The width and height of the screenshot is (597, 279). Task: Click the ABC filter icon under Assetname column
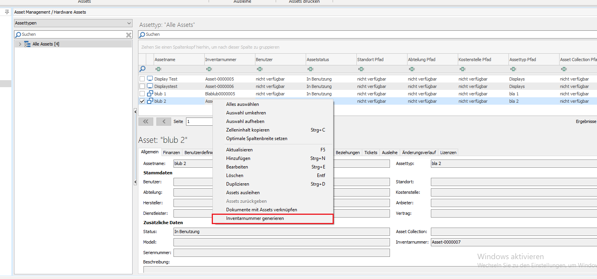point(158,69)
